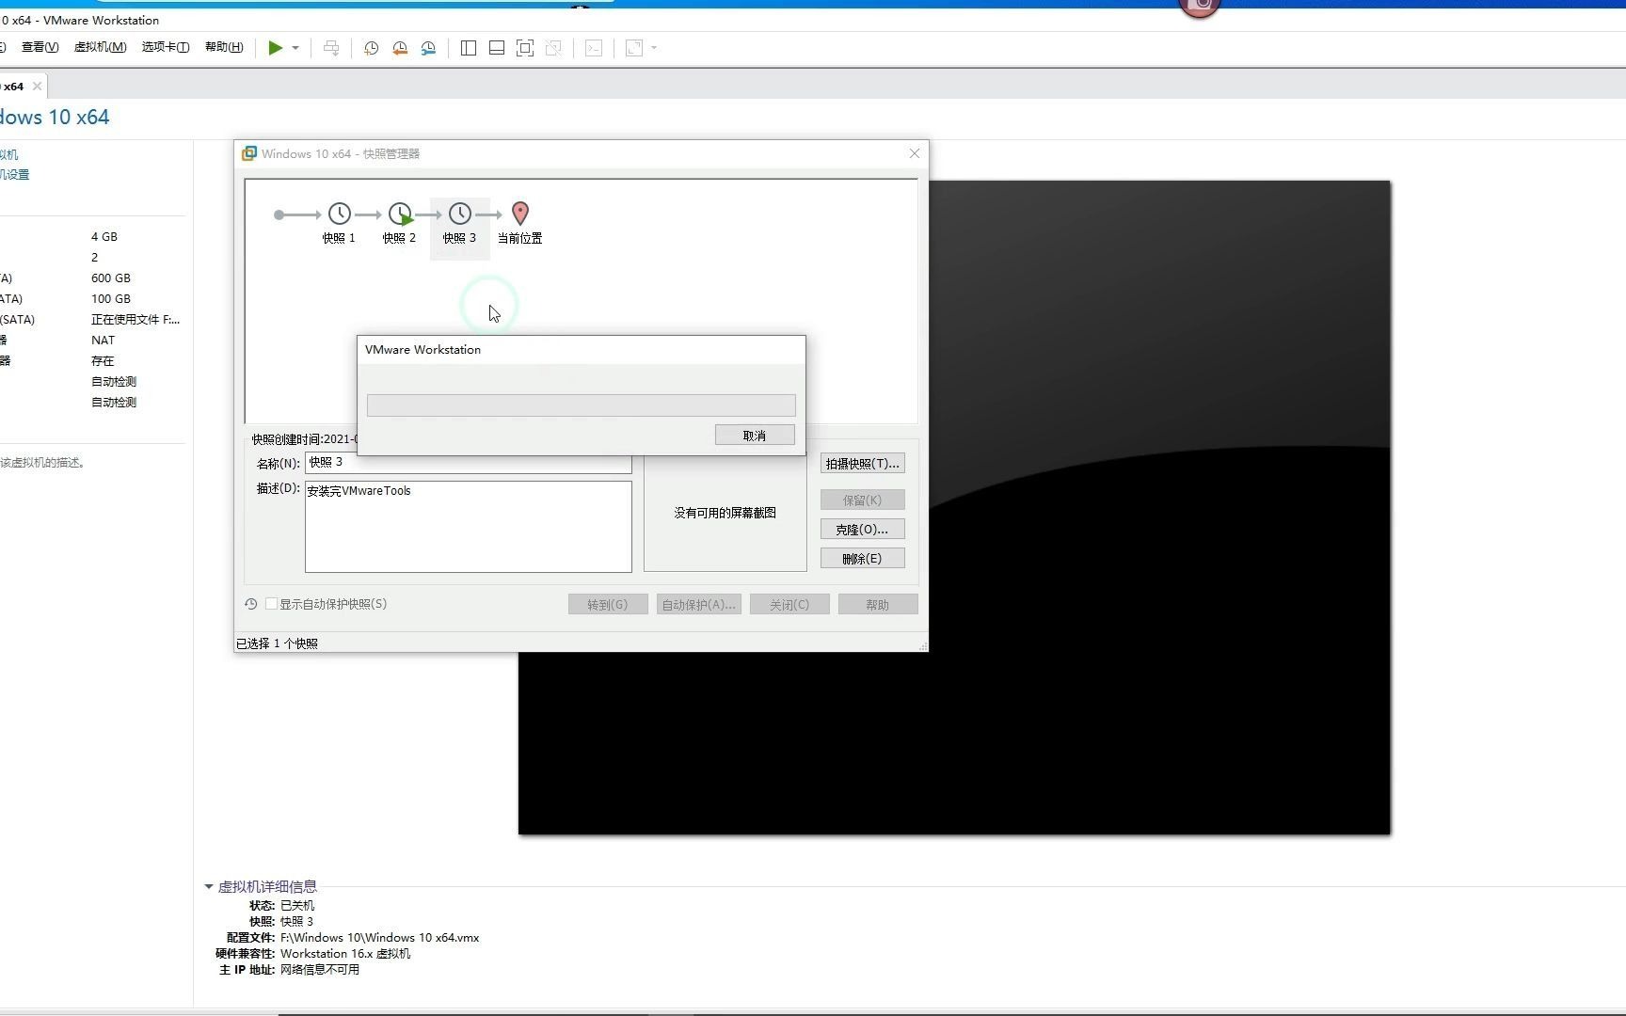
Task: Click the console view toolbar icon
Action: 594,48
